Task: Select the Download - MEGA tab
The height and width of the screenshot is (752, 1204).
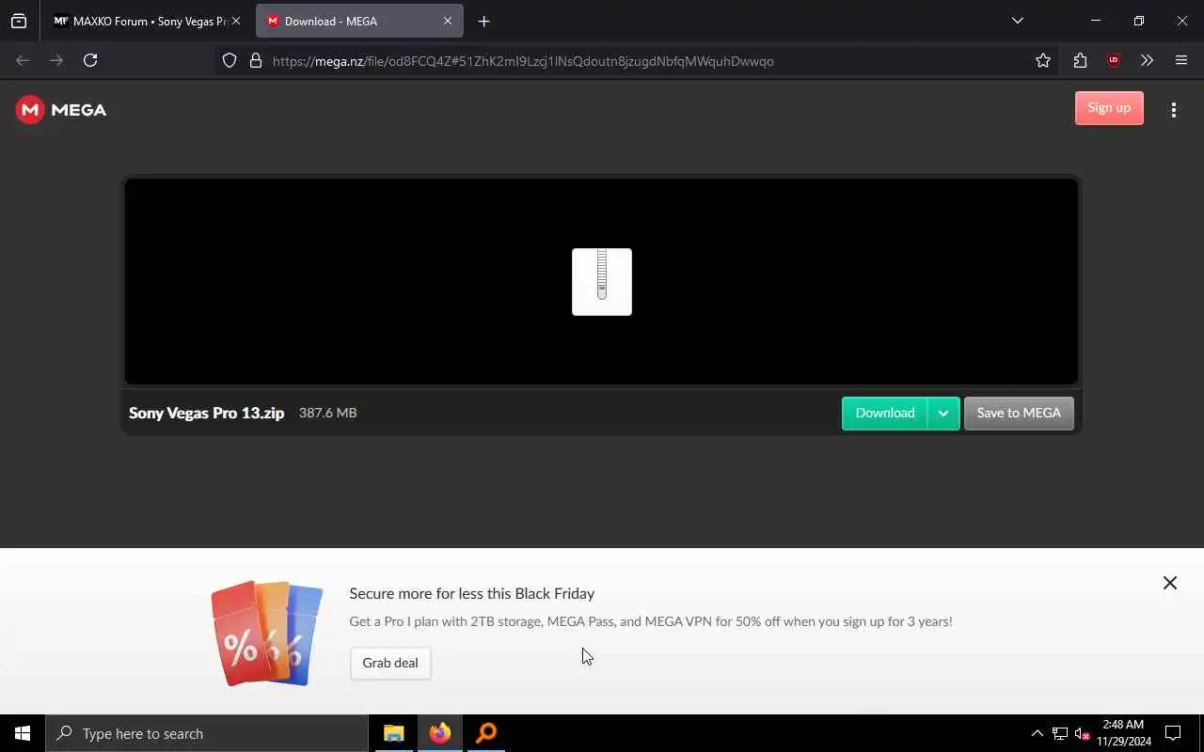Action: (349, 21)
